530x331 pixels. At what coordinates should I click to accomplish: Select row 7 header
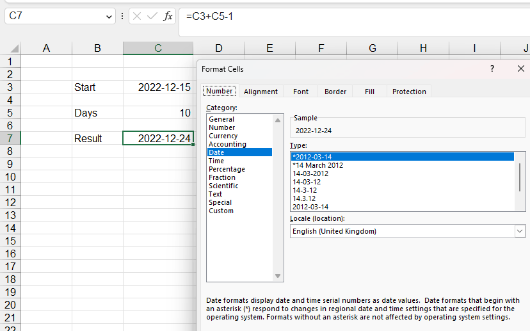pos(10,138)
